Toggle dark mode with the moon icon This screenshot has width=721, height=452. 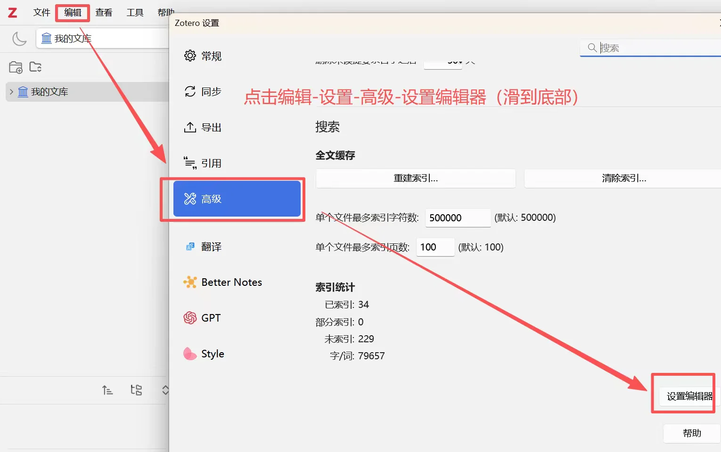[19, 39]
